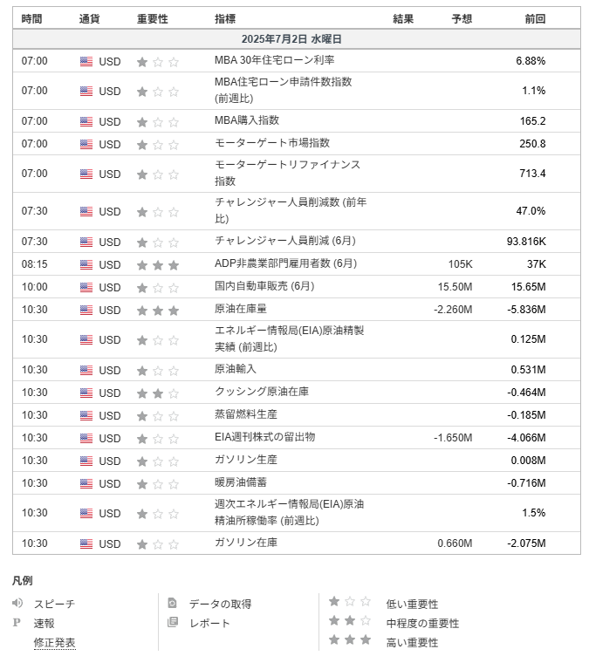
Task: Open the MBA 30年住宅ローン利率 indicator
Action: 274,60
